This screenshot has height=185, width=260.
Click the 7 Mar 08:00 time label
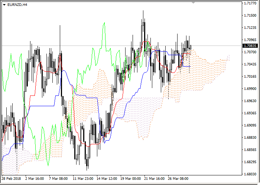[58, 179]
